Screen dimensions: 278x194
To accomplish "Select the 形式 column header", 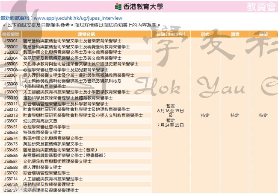I will click(x=205, y=34).
